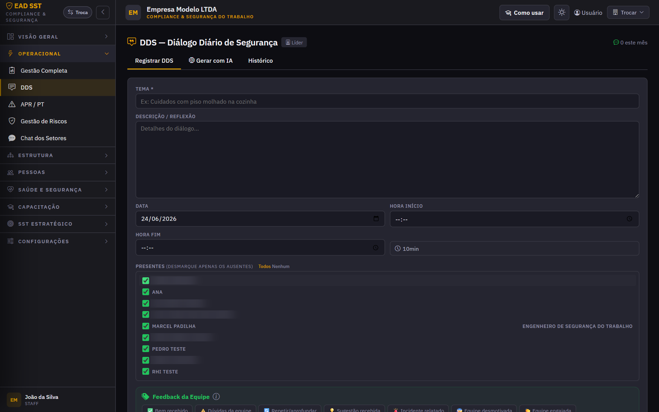Expand the SST Estratégico section
The width and height of the screenshot is (659, 412).
(x=58, y=224)
